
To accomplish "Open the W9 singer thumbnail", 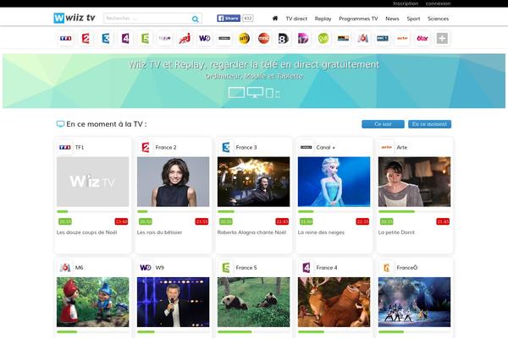I will (173, 303).
